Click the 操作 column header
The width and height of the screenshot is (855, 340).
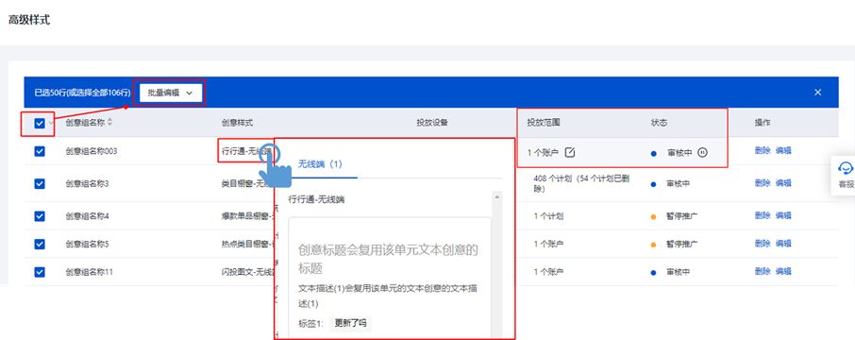[763, 123]
